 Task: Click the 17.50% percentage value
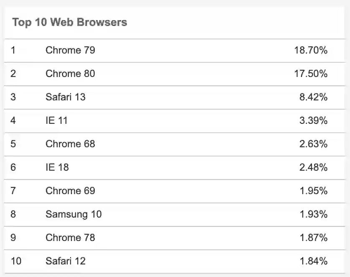pyautogui.click(x=310, y=74)
